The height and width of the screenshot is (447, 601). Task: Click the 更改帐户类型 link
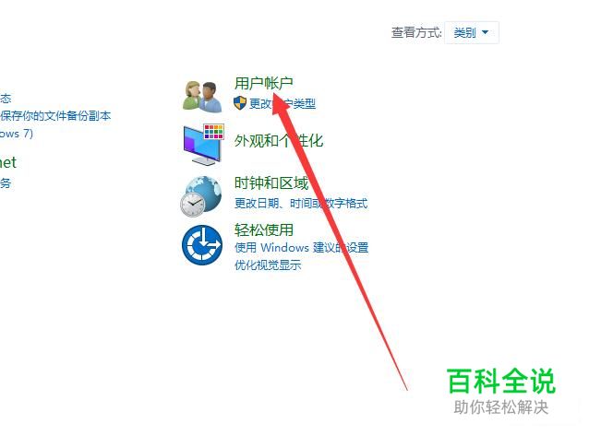point(282,103)
